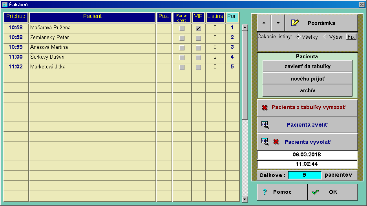This screenshot has height=206, width=367.
Task: Click the Ponechať column header
Action: (x=182, y=18)
